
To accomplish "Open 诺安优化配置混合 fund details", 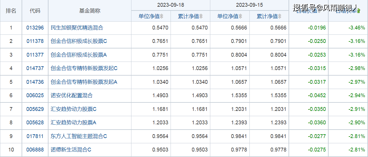I will 72,96.
